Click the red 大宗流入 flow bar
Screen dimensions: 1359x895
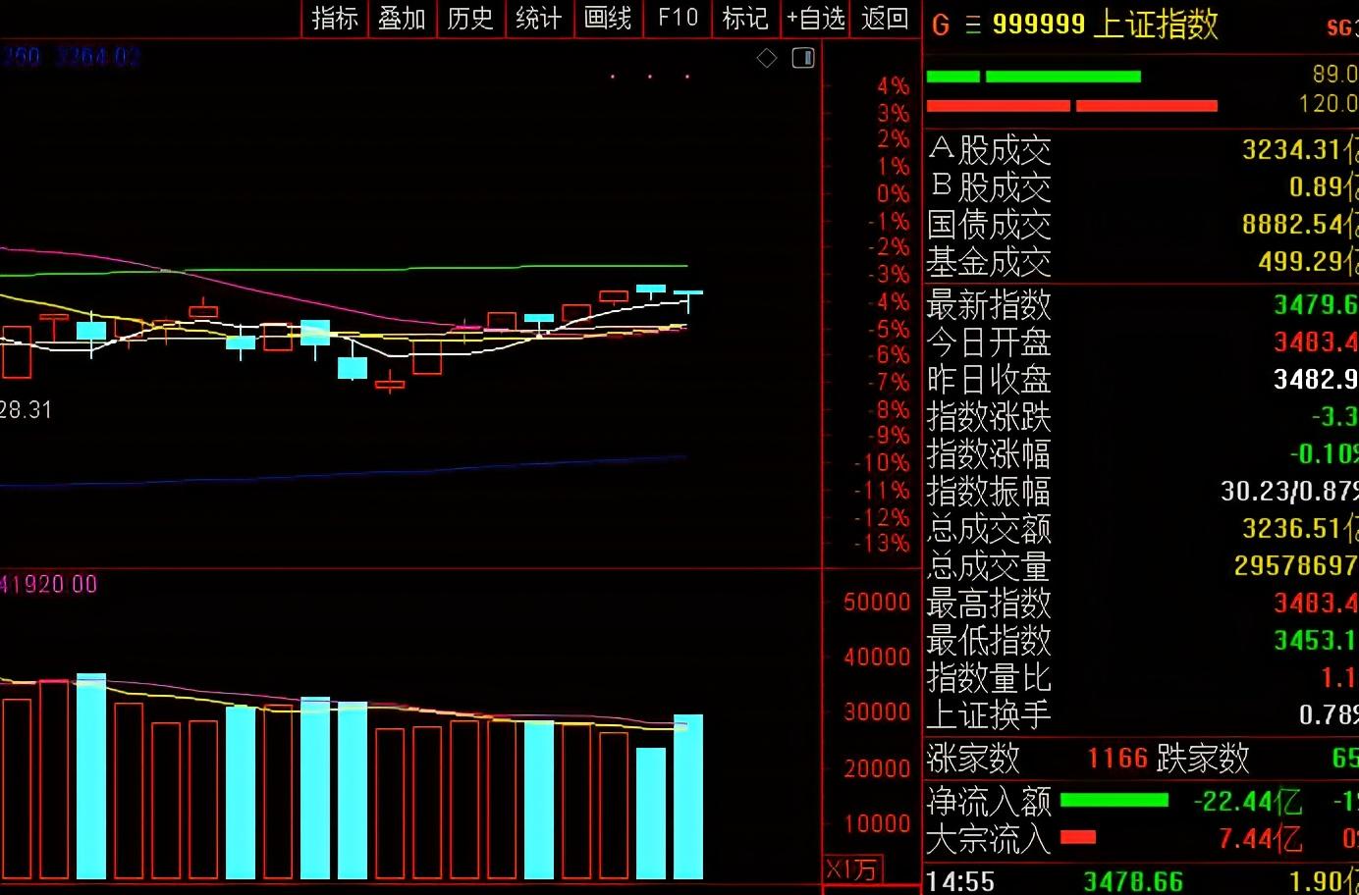tap(1078, 837)
